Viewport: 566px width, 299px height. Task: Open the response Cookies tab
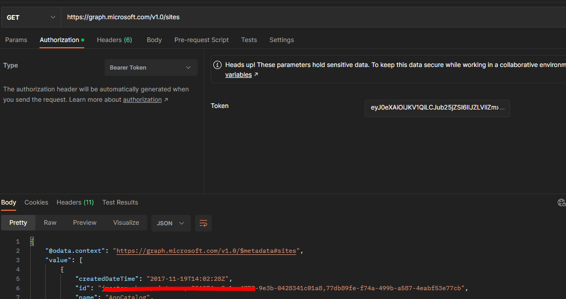coord(36,202)
